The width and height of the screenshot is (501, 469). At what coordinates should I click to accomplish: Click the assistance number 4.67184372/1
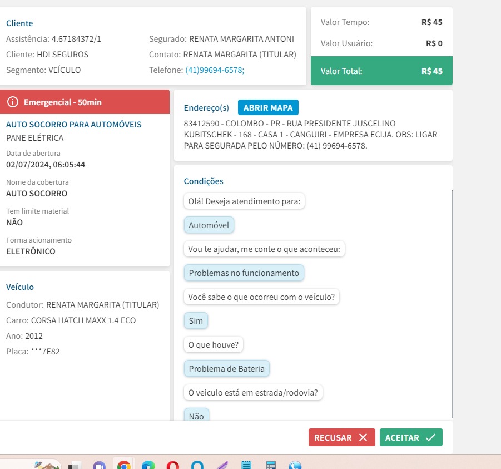pyautogui.click(x=76, y=39)
